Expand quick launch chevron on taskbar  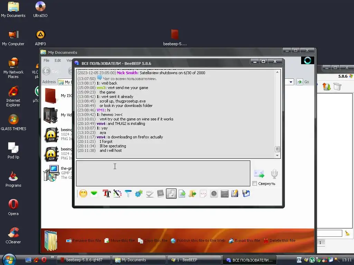coord(53,257)
